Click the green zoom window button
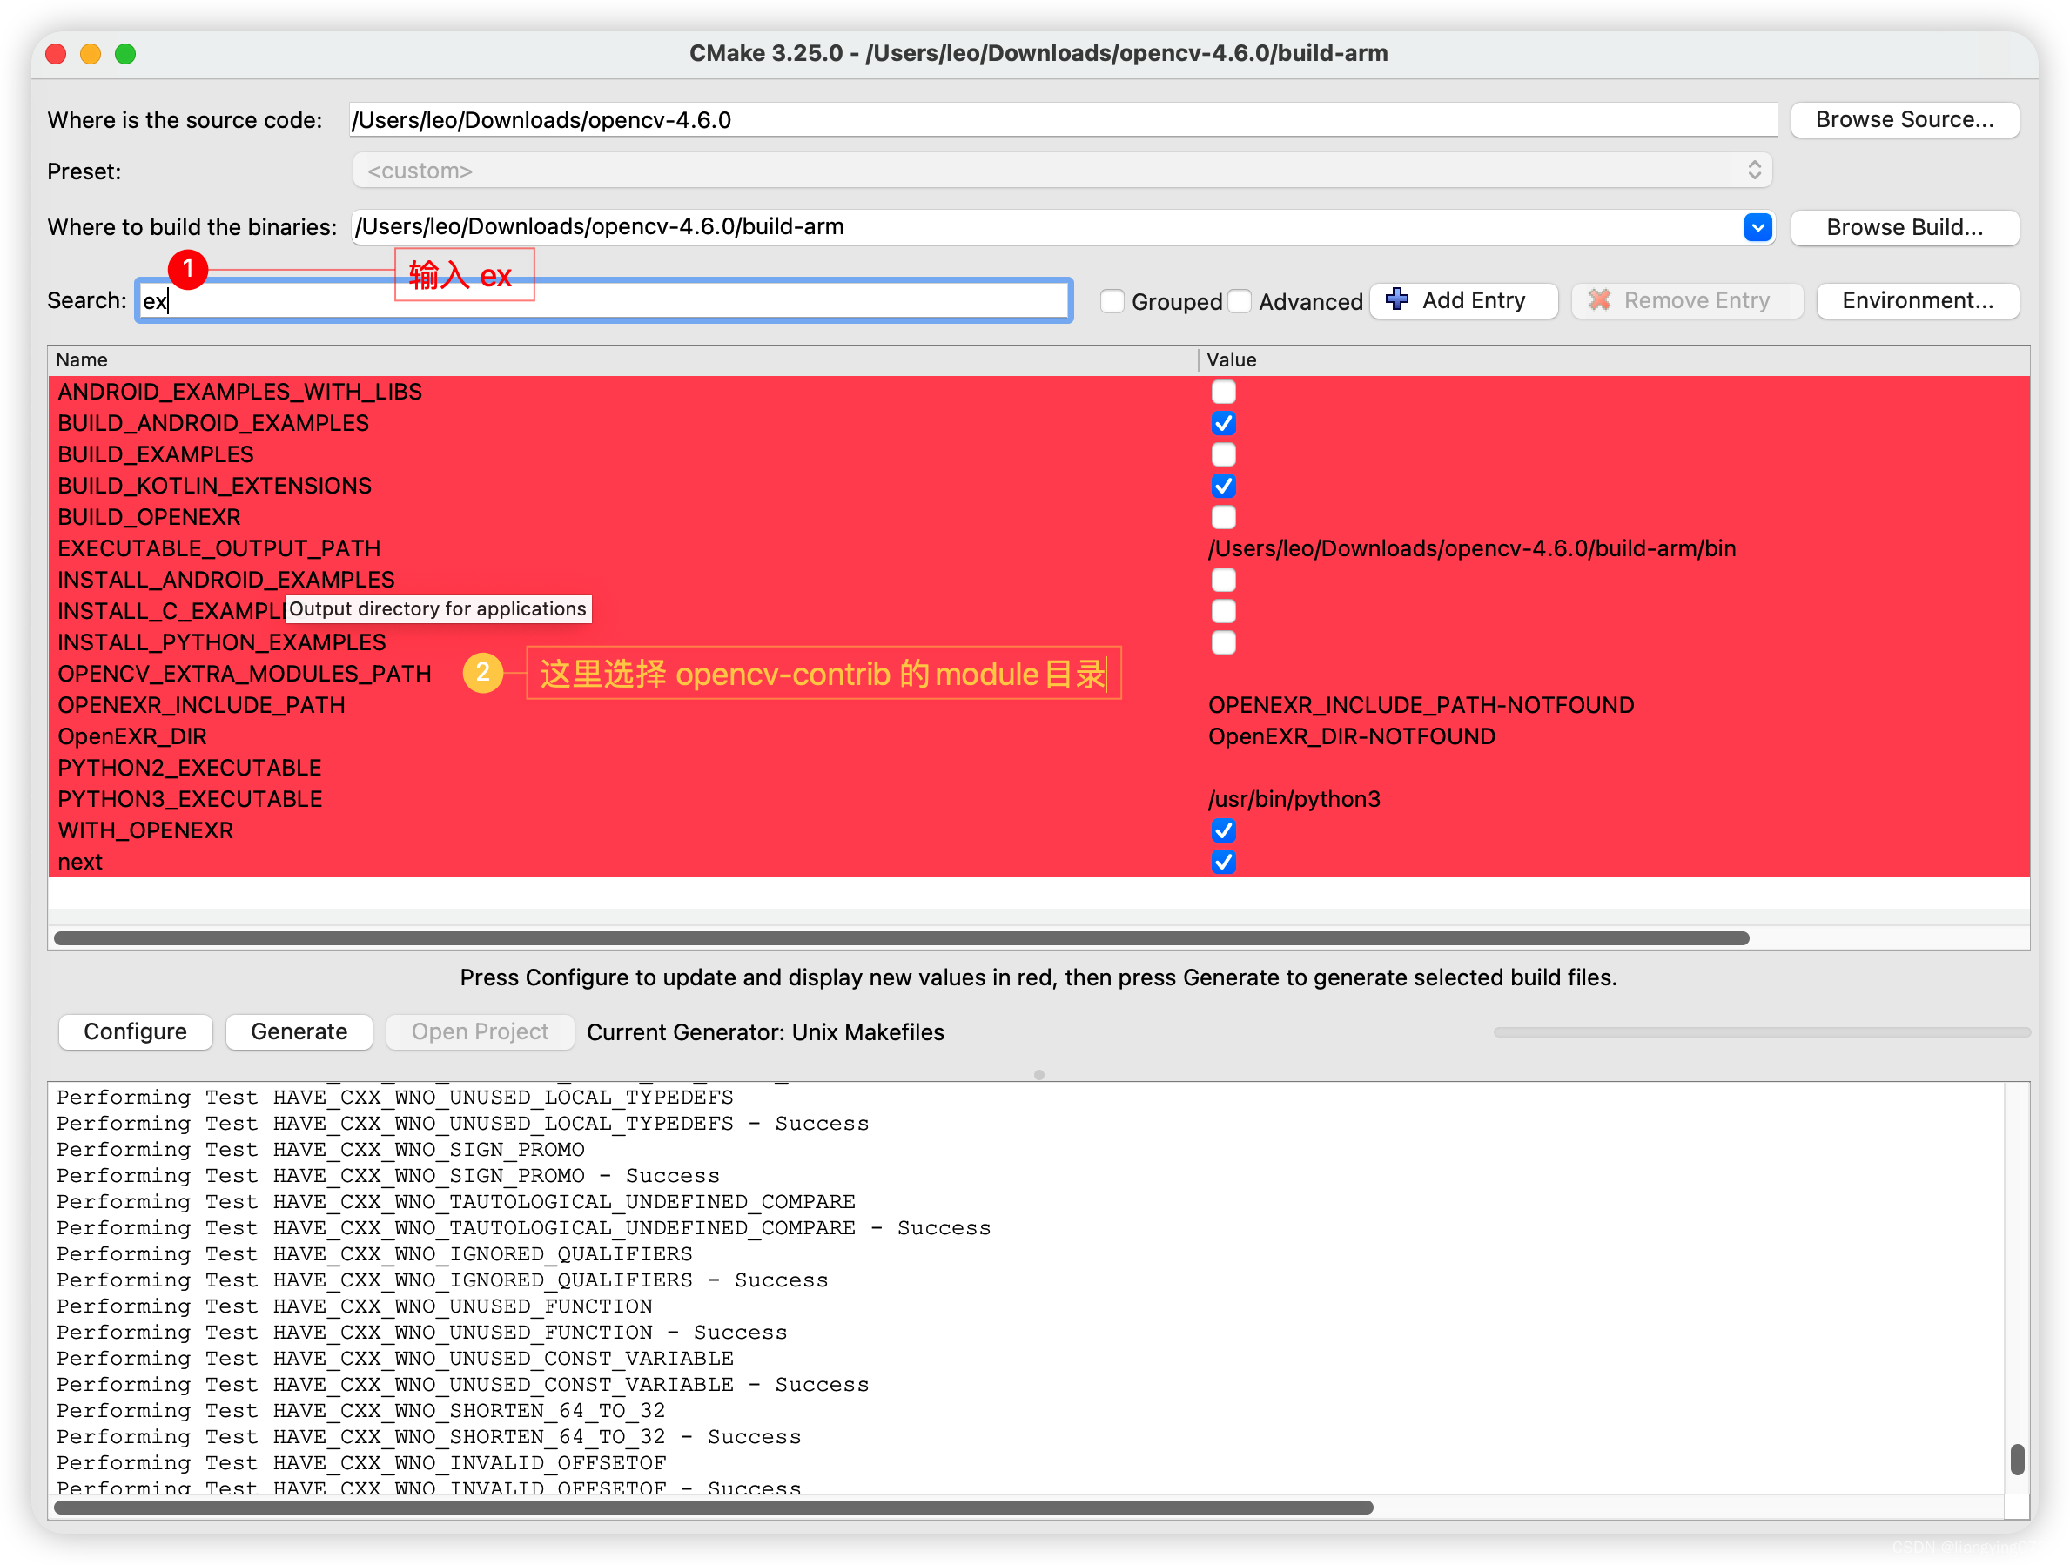2070x1565 pixels. pyautogui.click(x=125, y=53)
